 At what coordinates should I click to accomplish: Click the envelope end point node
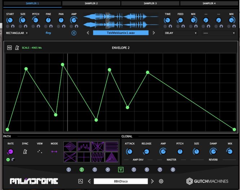pyautogui.click(x=234, y=129)
